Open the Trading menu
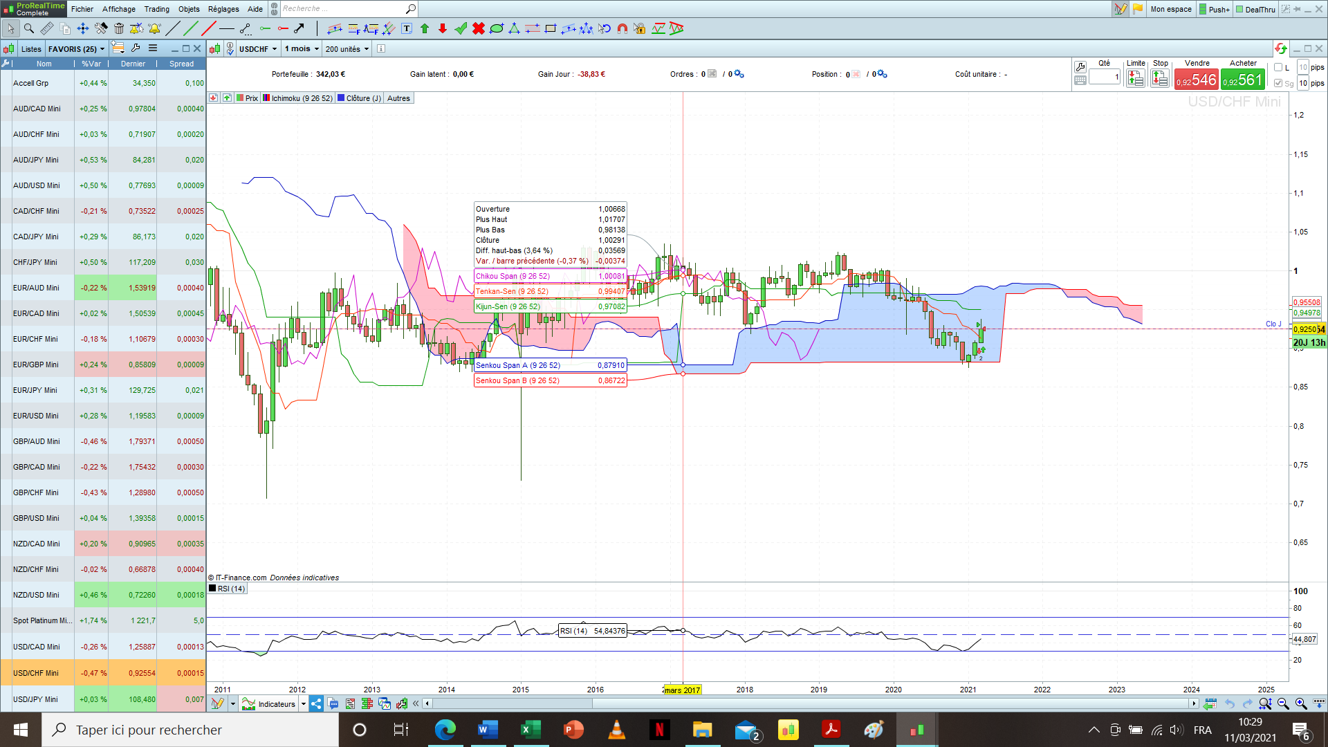This screenshot has height=747, width=1328. [157, 9]
